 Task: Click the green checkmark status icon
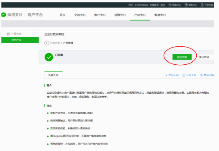coord(49,57)
